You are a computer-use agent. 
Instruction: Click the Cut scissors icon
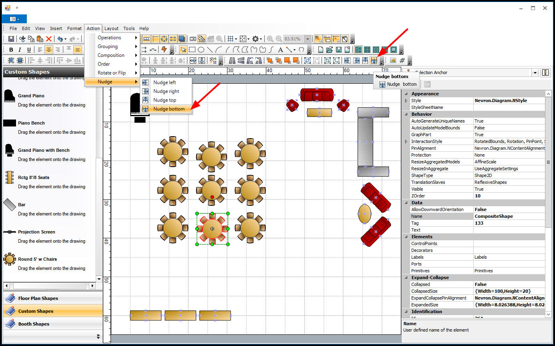(x=22, y=39)
